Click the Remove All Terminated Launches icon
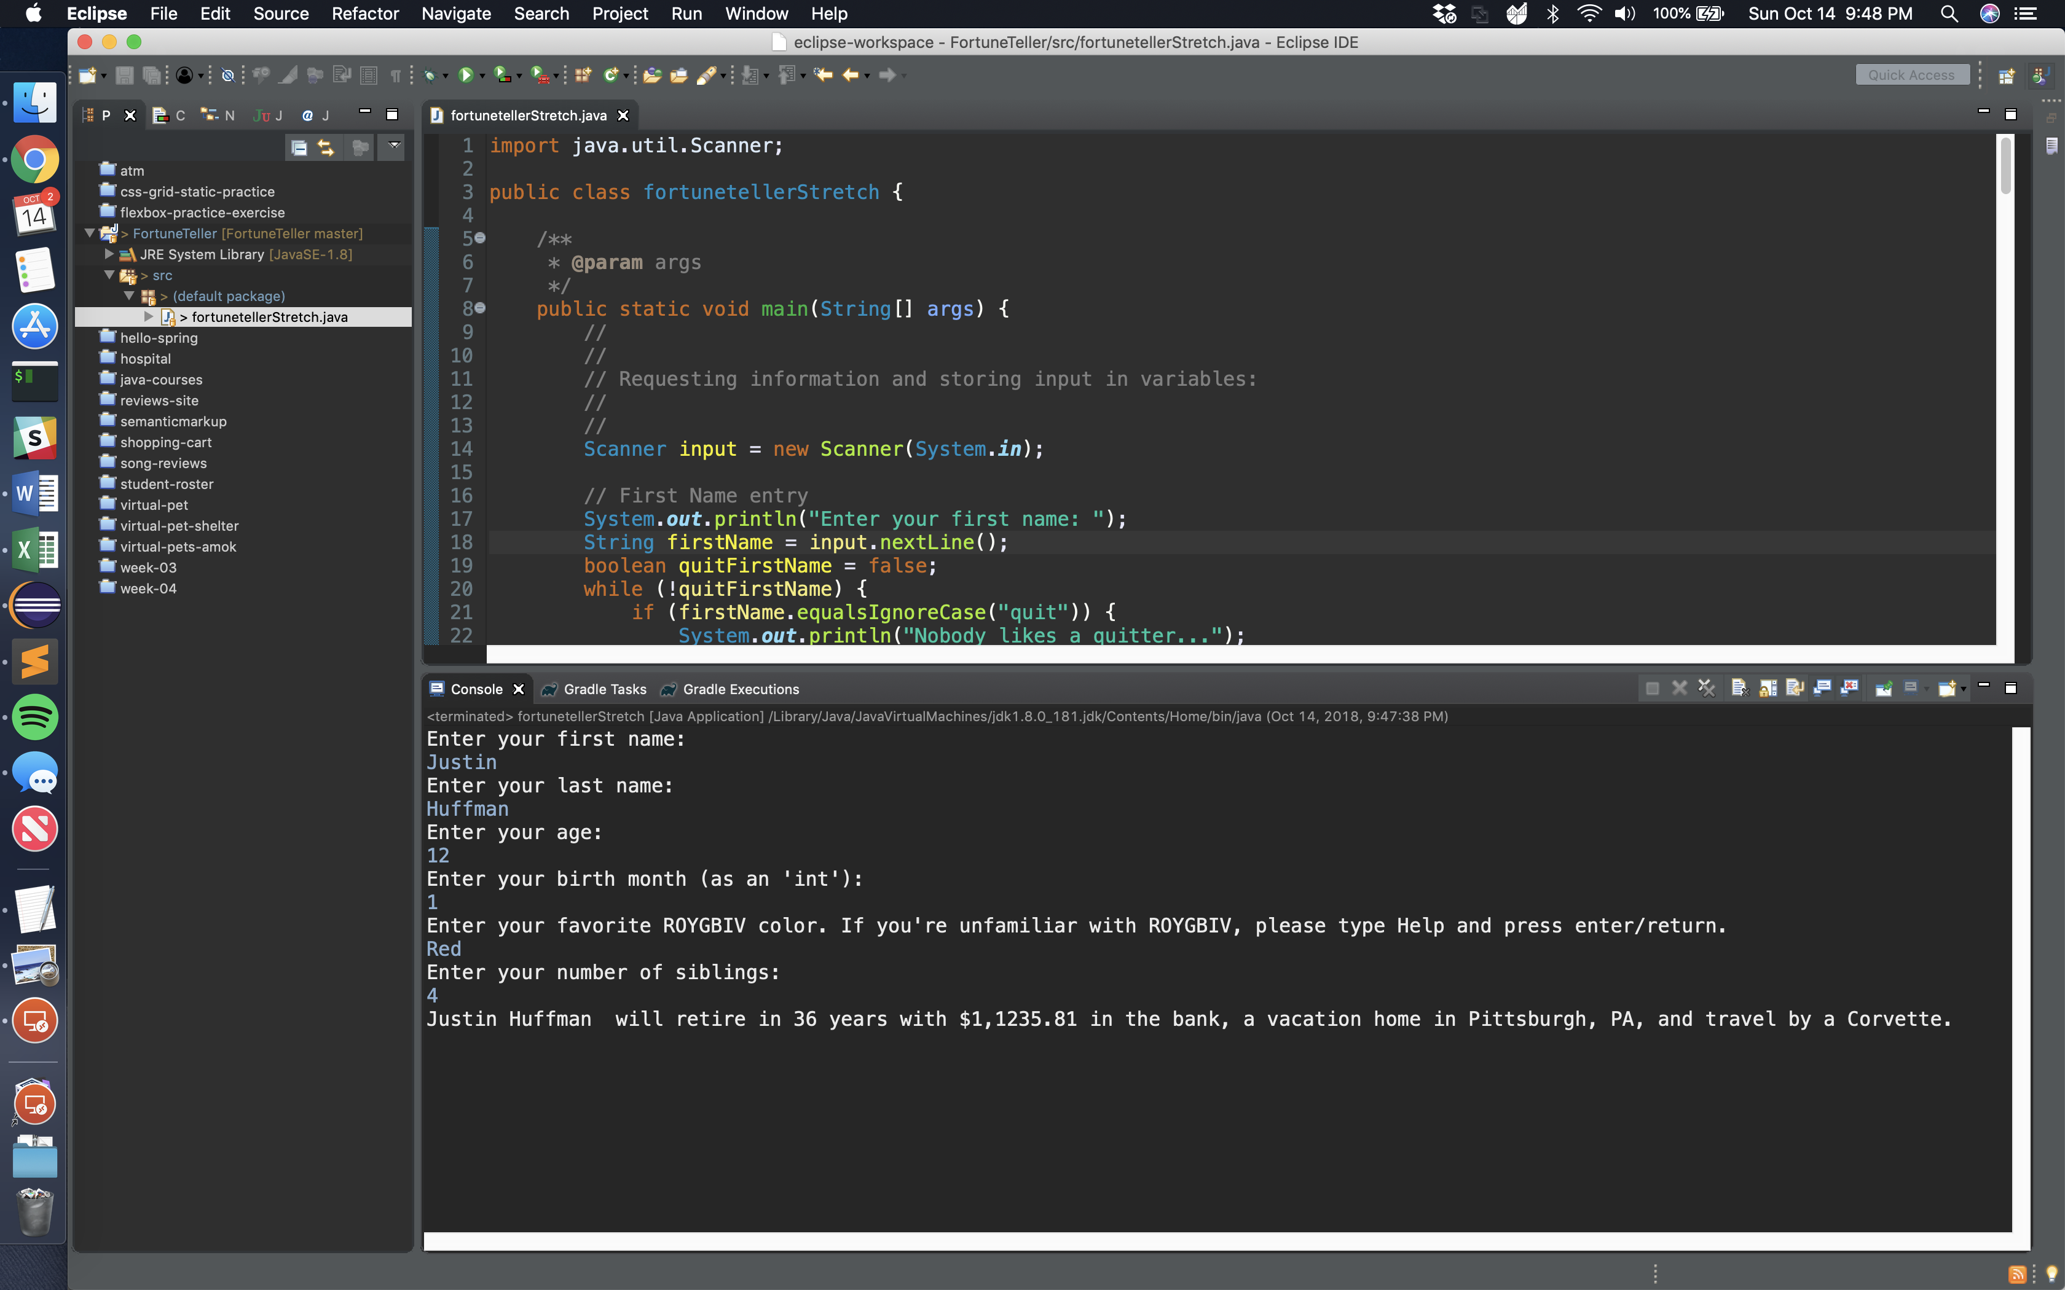 pyautogui.click(x=1707, y=687)
